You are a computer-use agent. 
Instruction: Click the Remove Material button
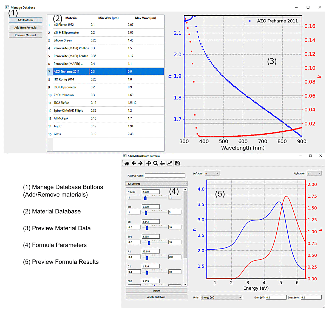click(25, 35)
